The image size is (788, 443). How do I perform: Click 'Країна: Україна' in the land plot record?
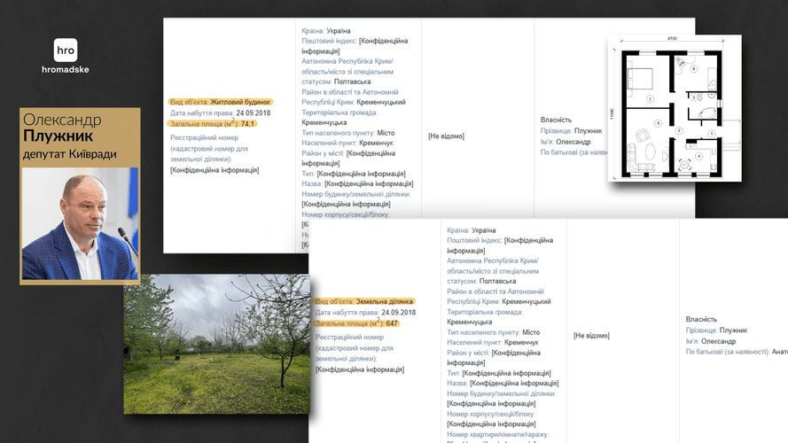click(x=472, y=229)
